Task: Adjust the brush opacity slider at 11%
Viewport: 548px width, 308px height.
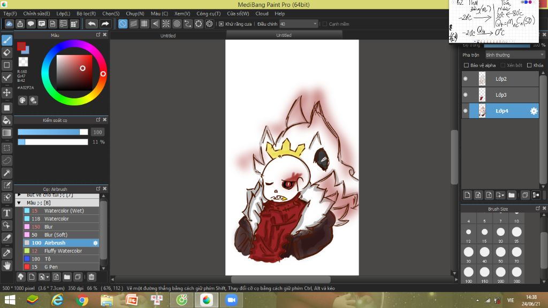Action: (53, 142)
